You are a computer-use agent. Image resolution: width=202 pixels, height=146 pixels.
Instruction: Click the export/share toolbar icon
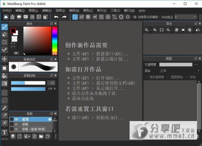pyautogui.click(x=12, y=17)
